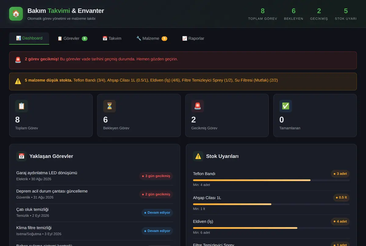
Task: Click 'Elektrik • 30 Ağu 2026' task detail
Action: (34, 179)
